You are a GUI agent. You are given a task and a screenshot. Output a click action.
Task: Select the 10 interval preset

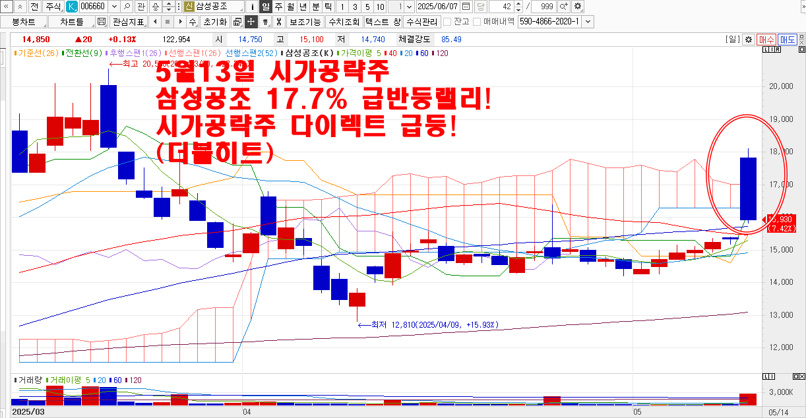click(x=380, y=7)
